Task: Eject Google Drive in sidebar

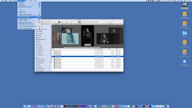Action: tap(49, 71)
